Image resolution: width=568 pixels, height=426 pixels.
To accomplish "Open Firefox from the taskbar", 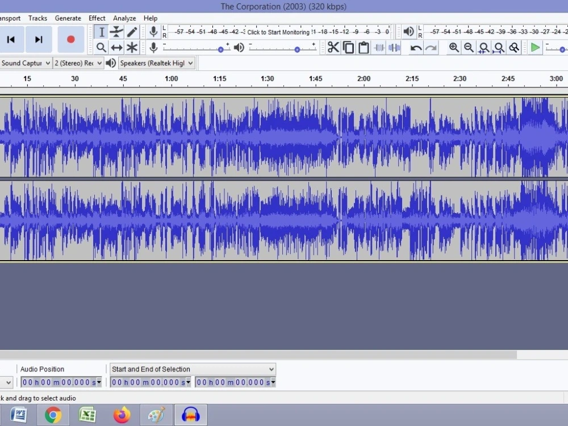I will tap(122, 415).
